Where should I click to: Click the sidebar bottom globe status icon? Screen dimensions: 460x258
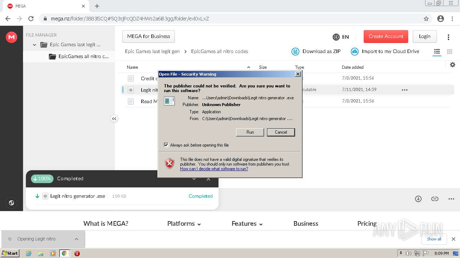(x=11, y=203)
